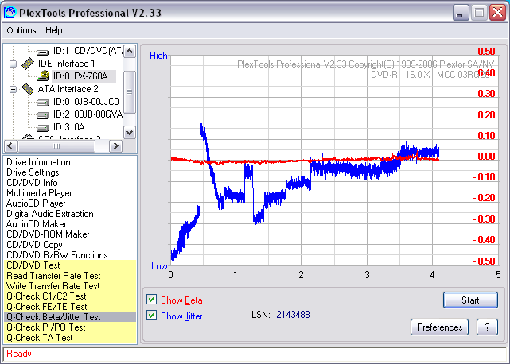This screenshot has width=510, height=364.
Task: Click the PlexTools app icon in title bar
Action: pyautogui.click(x=10, y=13)
